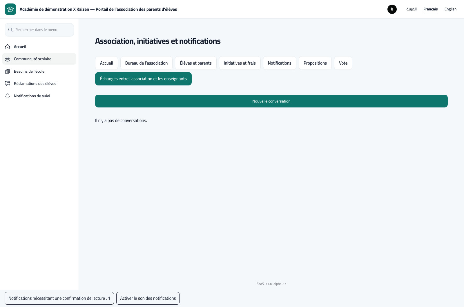
Task: Switch to the Accueil tab
Action: click(106, 63)
